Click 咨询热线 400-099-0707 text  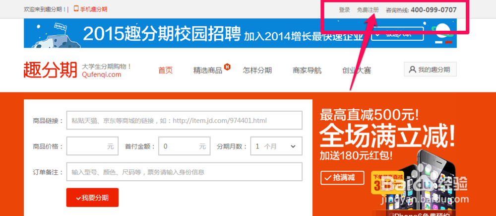click(x=421, y=10)
